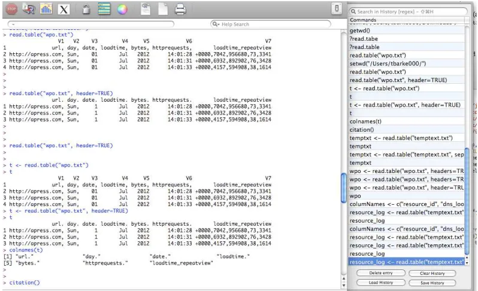478x291 pixels.
Task: Select history entry read.table("wpo.txt", header=TRUE)
Action: (406, 80)
